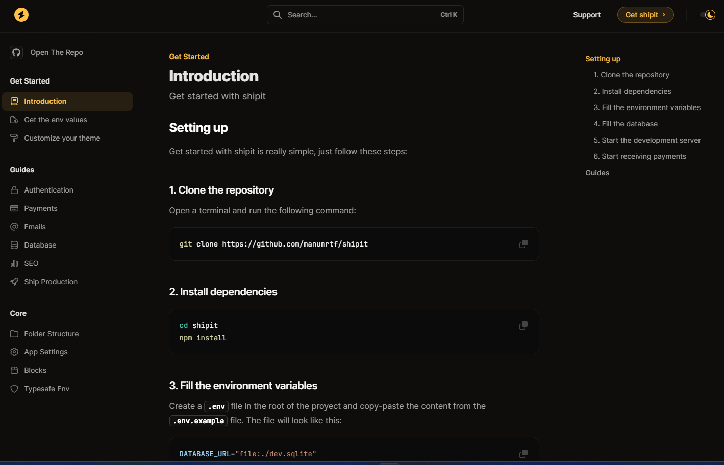The width and height of the screenshot is (724, 465).
Task: Go to the SEO guide
Action: 31,263
